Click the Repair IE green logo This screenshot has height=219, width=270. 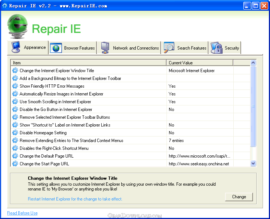(x=17, y=26)
